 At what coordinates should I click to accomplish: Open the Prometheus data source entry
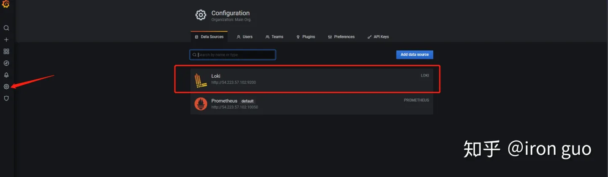[312, 104]
